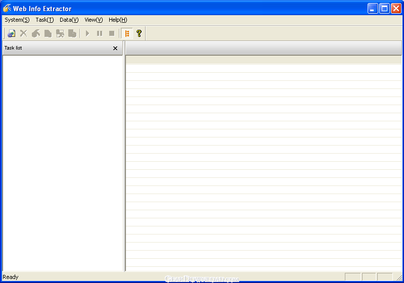The width and height of the screenshot is (404, 283).
Task: Click inside the empty Task list area
Action: (62, 162)
